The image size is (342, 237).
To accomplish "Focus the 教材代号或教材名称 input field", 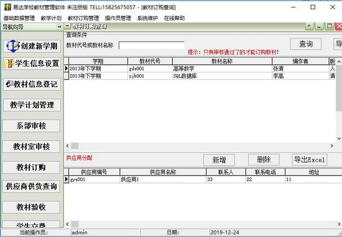I will tap(151, 45).
